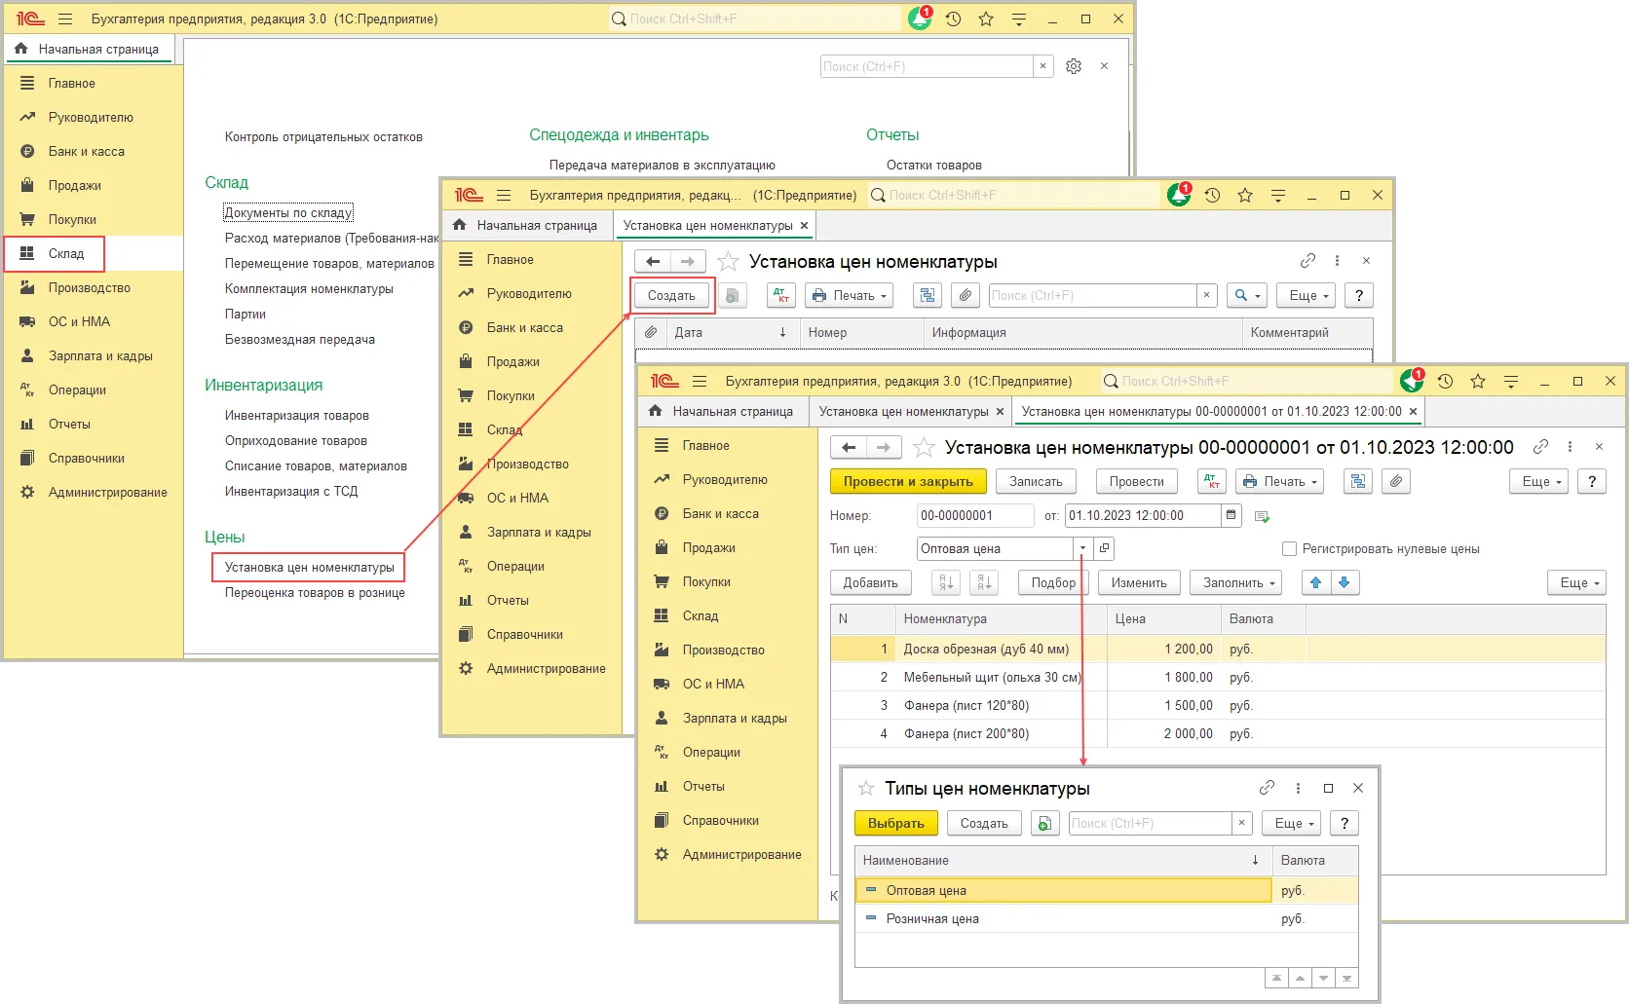Click the related documents structure icon in list toolbar
Screen dimensions: 1629x1004
tap(928, 295)
